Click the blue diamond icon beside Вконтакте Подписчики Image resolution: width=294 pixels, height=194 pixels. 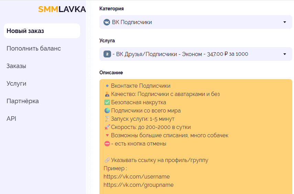[x=107, y=86]
